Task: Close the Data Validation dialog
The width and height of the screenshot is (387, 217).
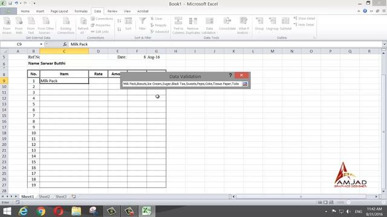Action: [x=241, y=75]
